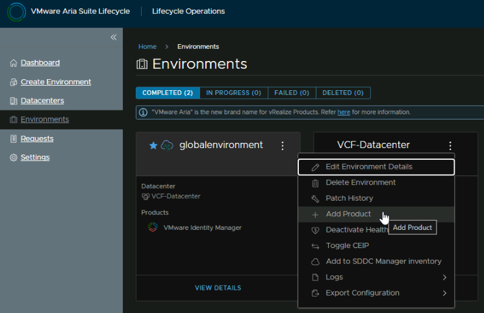Screen dimensions: 484x313
Task: Go to the Datacenters link
Action: [x=42, y=101]
